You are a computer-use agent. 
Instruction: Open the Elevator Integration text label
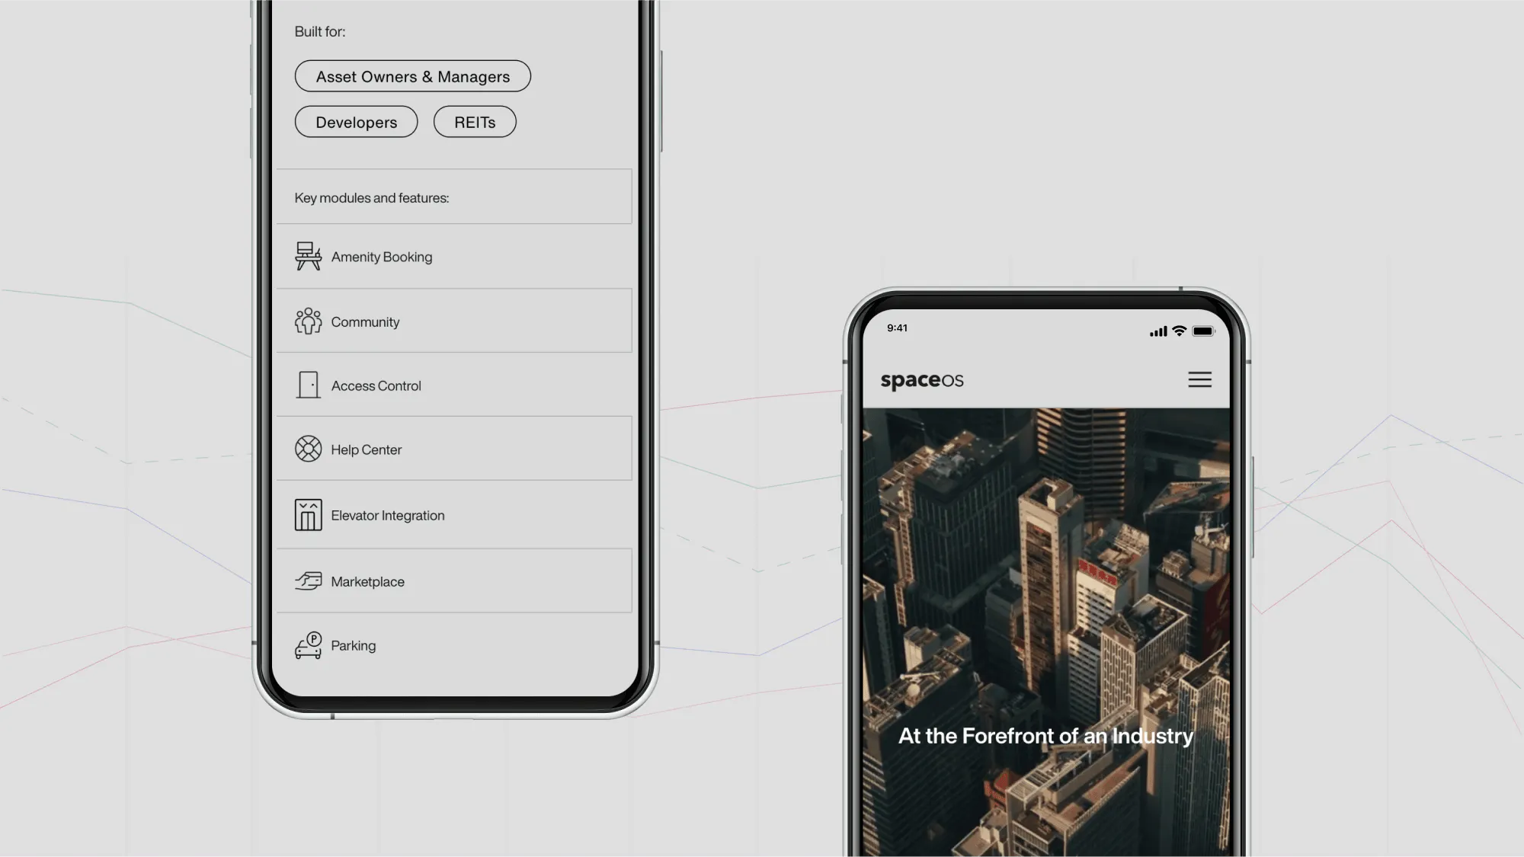[x=387, y=516]
